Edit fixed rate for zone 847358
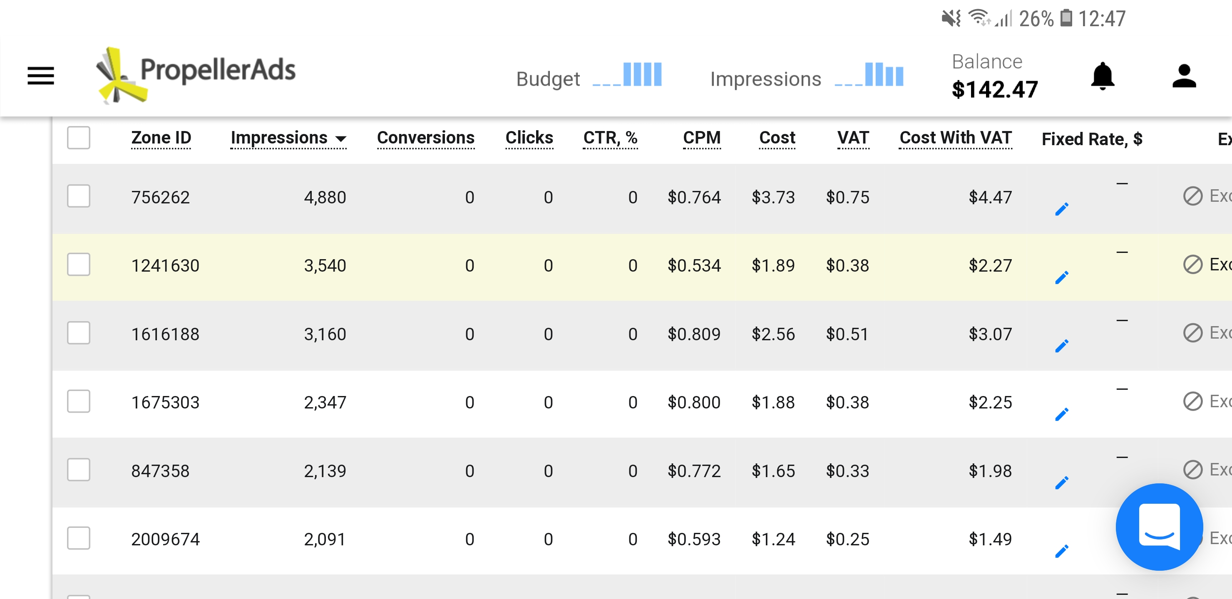1232x599 pixels. 1061,483
